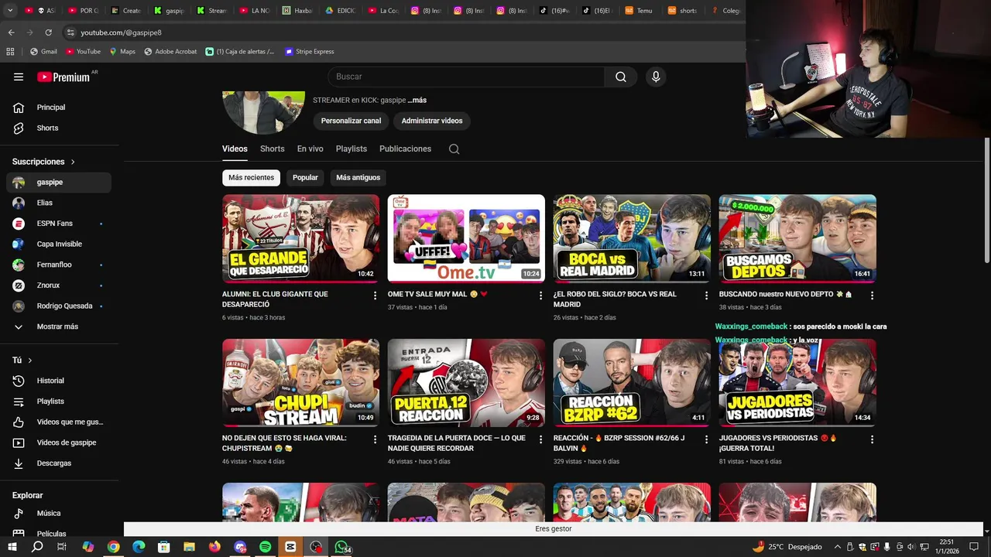Expand channel description …más
Viewport: 991px width, 557px height.
click(x=417, y=101)
